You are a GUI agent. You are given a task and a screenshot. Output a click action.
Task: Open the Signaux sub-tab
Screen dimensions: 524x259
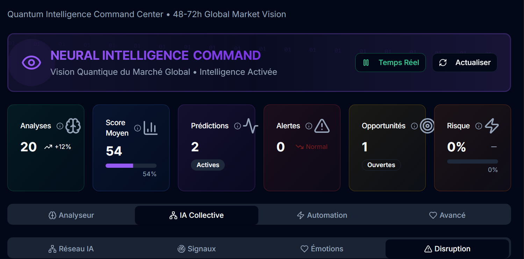(196, 249)
